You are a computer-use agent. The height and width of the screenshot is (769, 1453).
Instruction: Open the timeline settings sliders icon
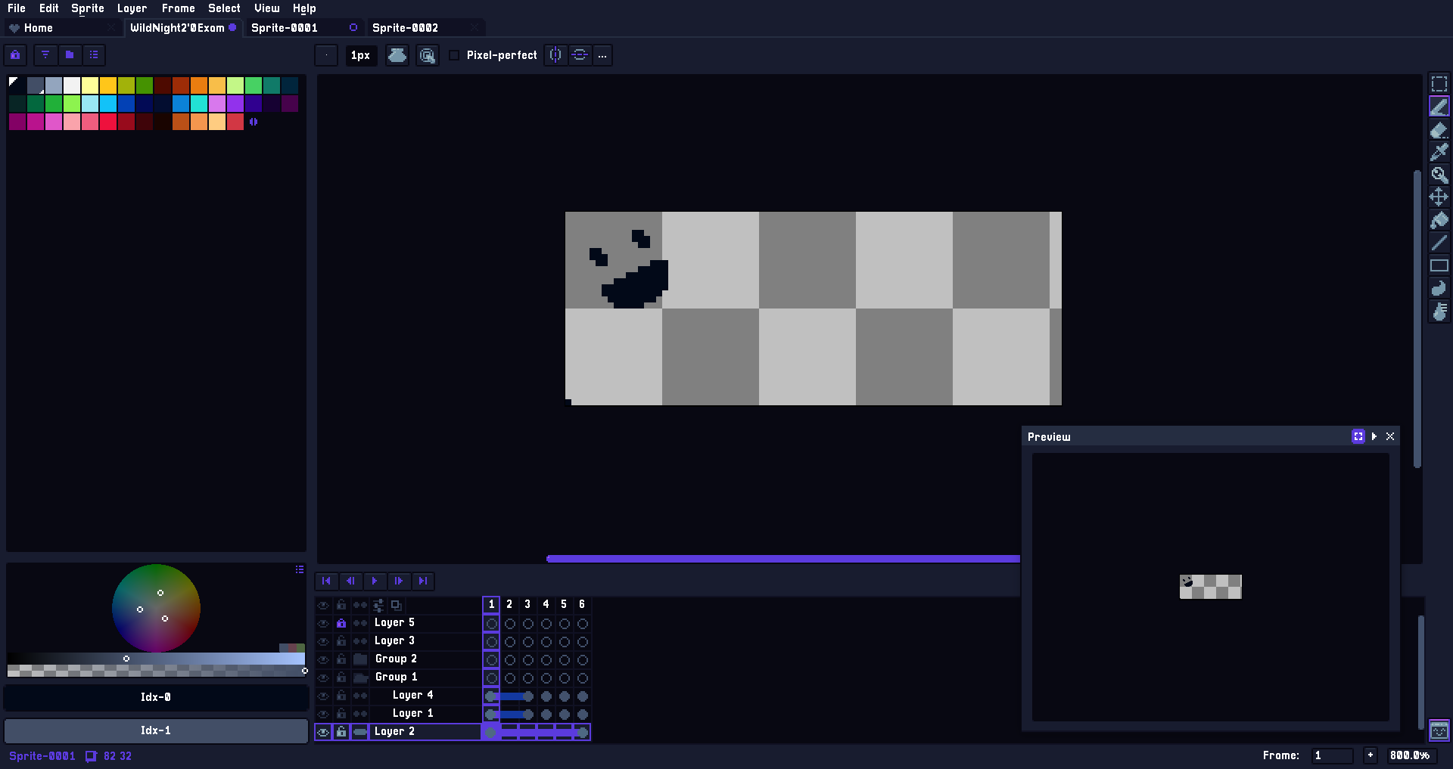tap(378, 604)
